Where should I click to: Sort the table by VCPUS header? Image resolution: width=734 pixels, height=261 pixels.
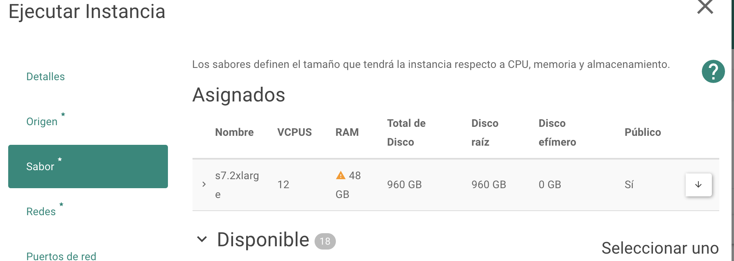tap(295, 132)
